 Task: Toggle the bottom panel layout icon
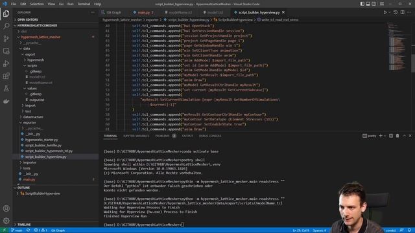coord(368,4)
